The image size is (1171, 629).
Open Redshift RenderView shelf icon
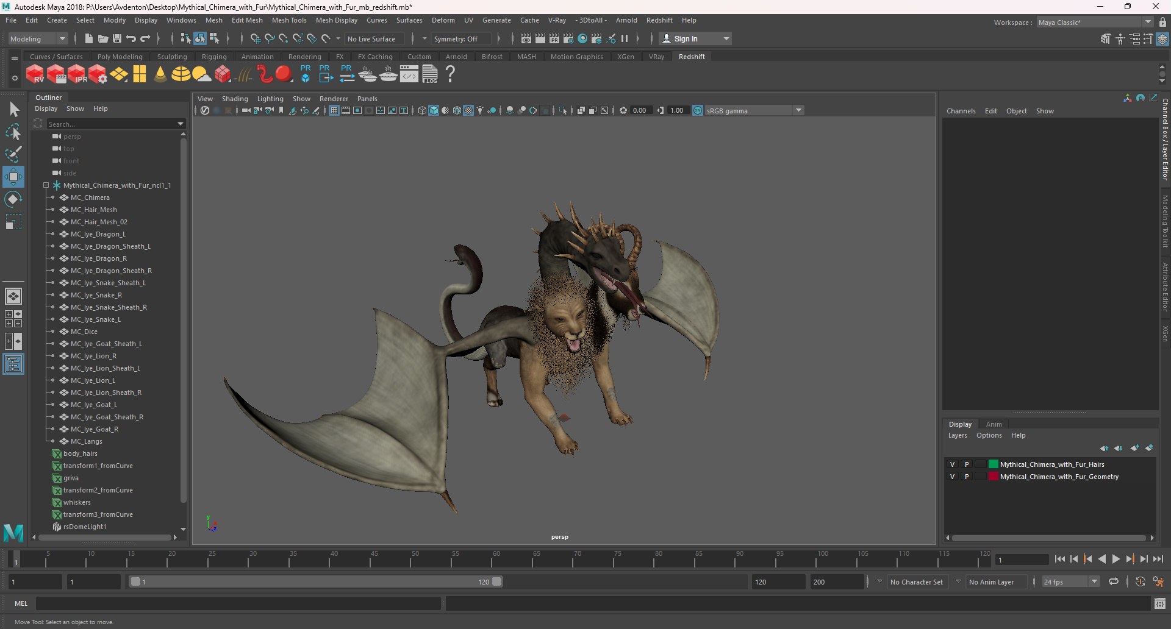pos(35,74)
